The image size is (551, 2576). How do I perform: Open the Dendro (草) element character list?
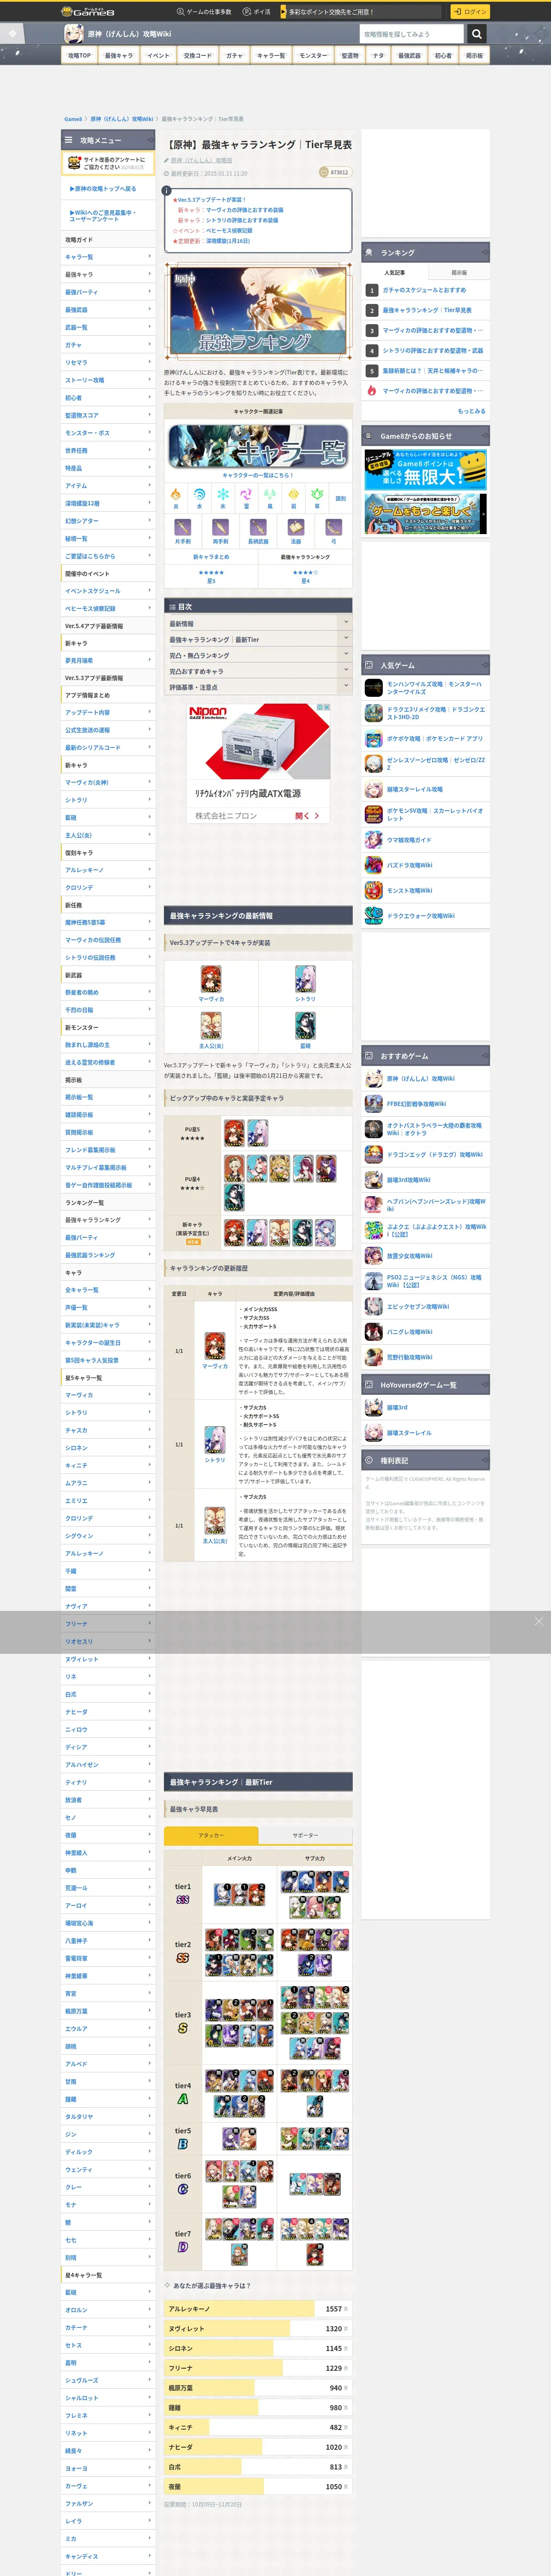pos(317,497)
